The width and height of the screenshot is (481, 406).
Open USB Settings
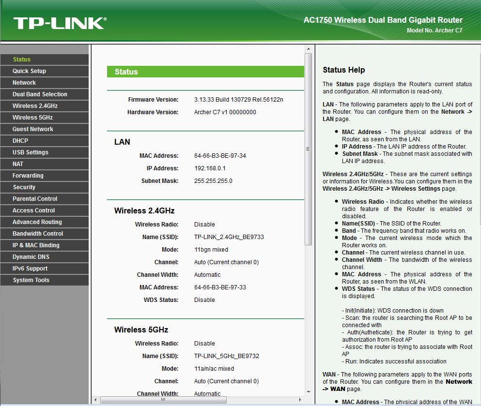click(45, 152)
